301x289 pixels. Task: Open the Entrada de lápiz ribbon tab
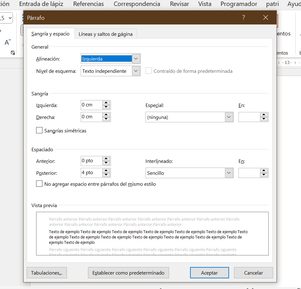41,4
